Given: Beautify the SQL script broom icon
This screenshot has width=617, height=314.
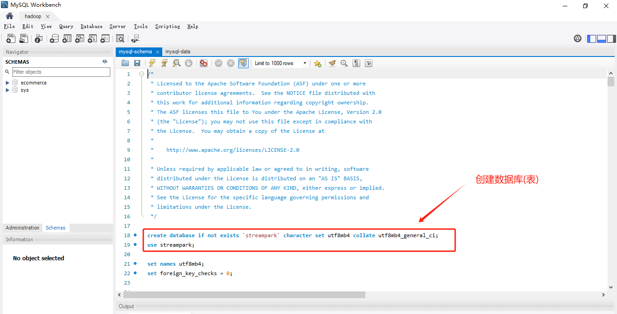Looking at the screenshot, I should tap(332, 63).
